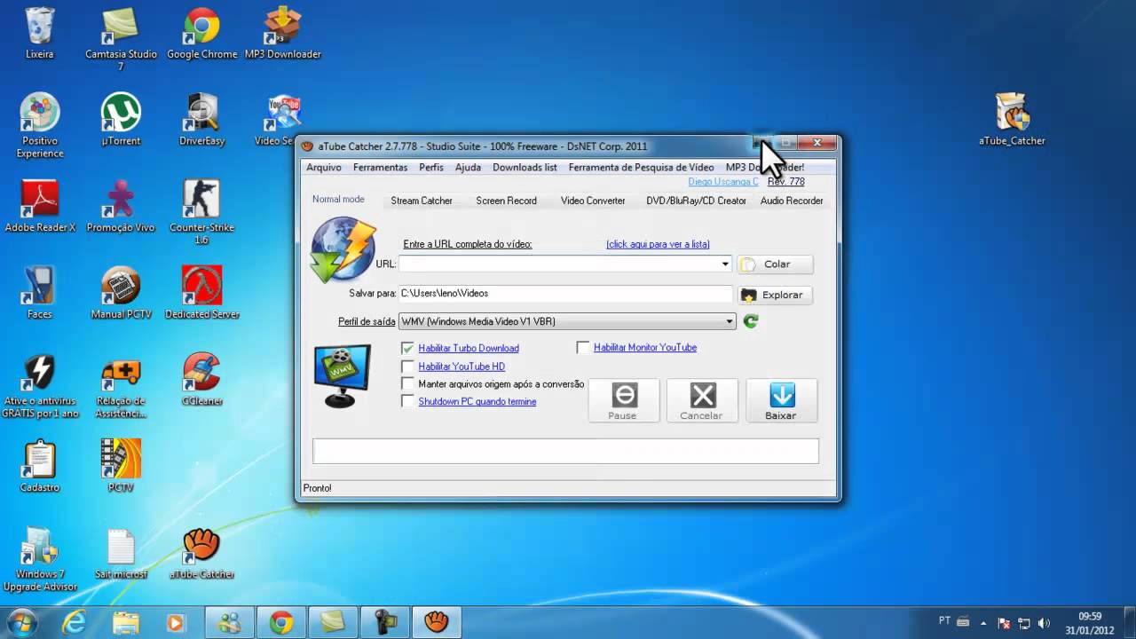Viewport: 1136px width, 639px height.
Task: Click the Colar paste button
Action: (775, 264)
